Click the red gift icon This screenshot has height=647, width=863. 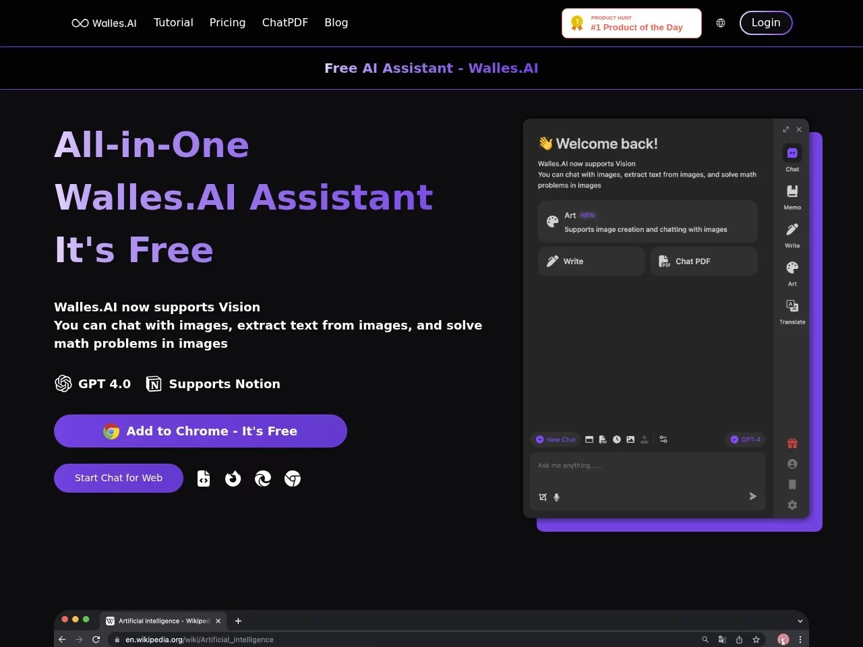coord(792,443)
